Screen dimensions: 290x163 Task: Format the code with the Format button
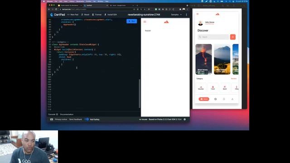(97, 14)
